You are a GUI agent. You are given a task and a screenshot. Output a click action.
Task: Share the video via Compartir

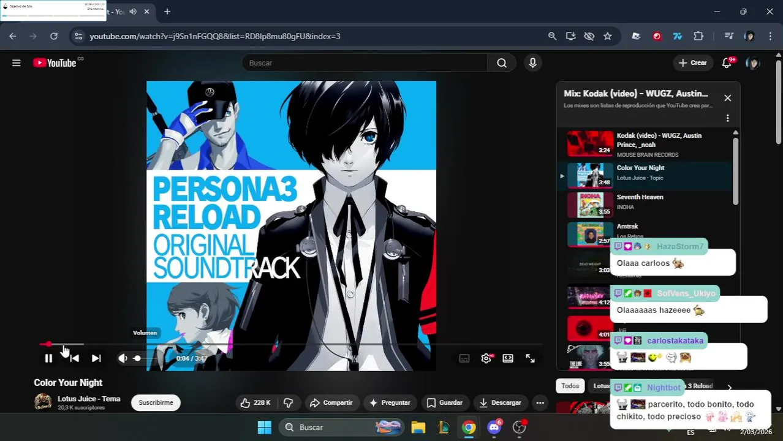coord(331,402)
